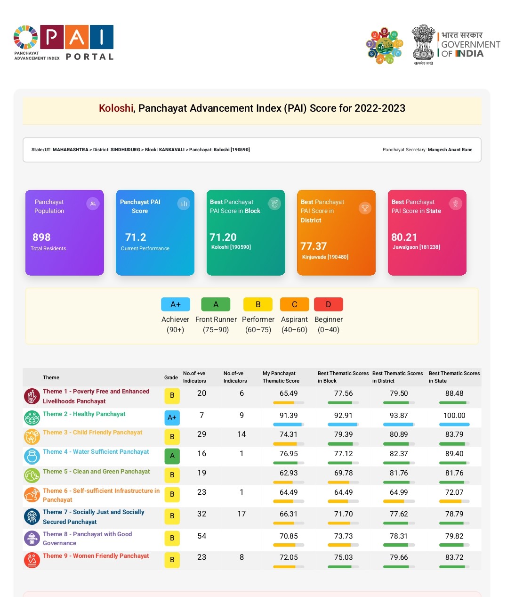Click the bar chart icon in PAI Score card
This screenshot has width=515, height=597.
pos(184,204)
